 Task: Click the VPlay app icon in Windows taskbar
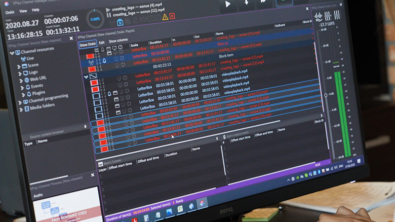[x=202, y=203]
